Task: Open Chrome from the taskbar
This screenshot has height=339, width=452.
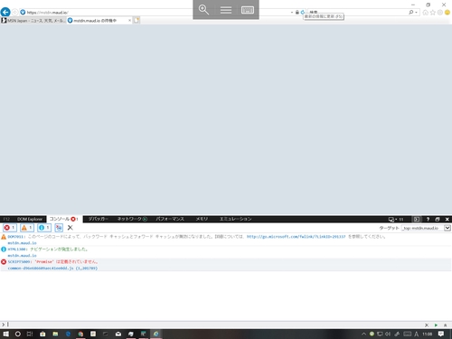Action: point(80,334)
